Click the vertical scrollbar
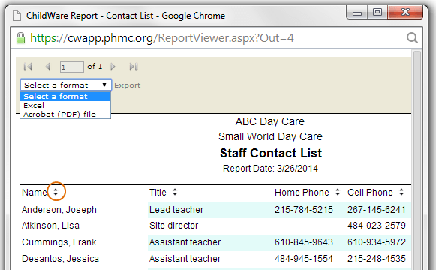 pyautogui.click(x=417, y=160)
